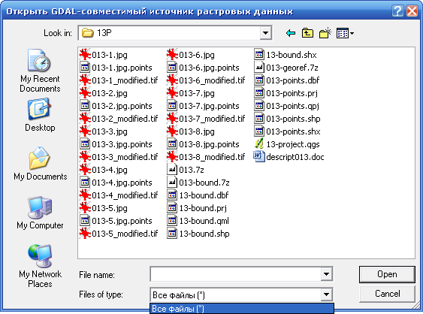Open My Recent Documents shortcut
423x314 pixels.
tap(40, 71)
